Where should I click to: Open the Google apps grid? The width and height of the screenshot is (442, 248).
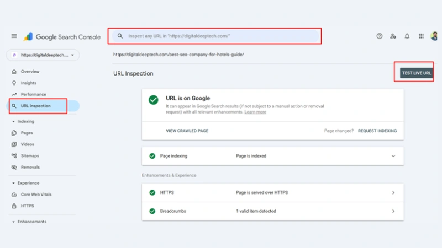[421, 36]
